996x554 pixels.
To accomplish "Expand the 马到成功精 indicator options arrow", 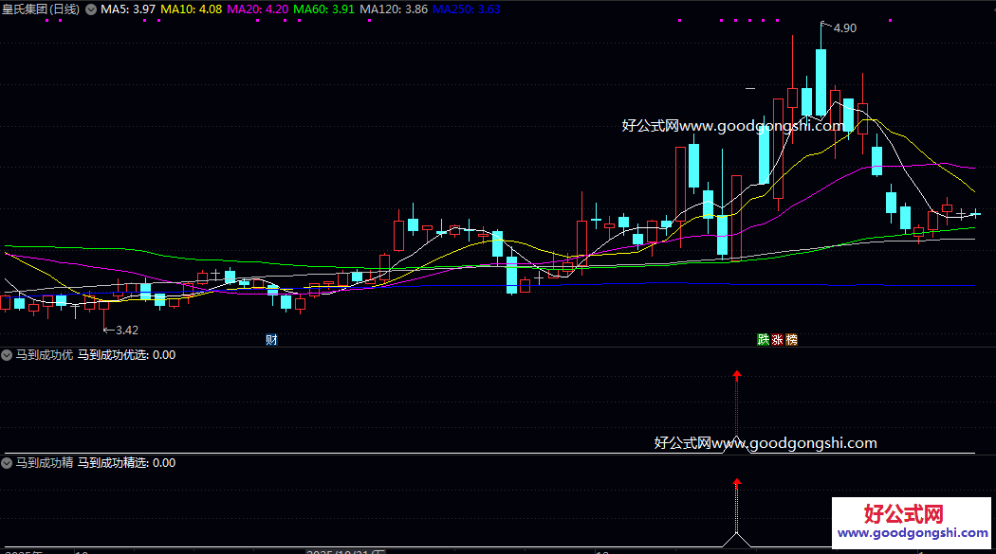I will [x=8, y=463].
